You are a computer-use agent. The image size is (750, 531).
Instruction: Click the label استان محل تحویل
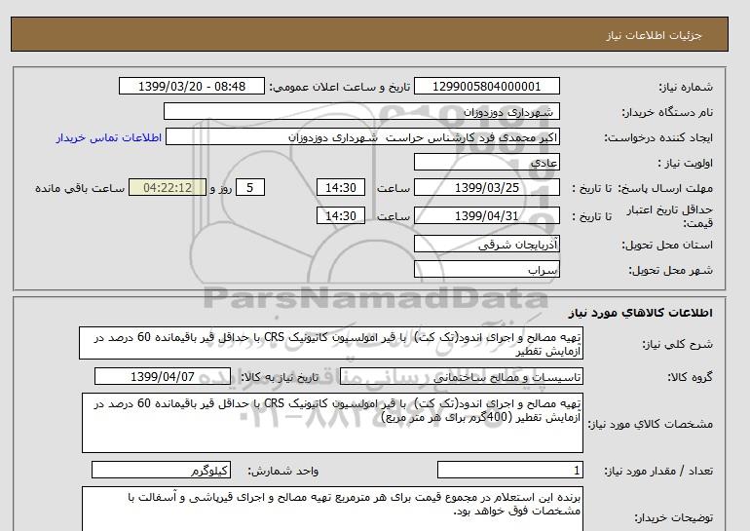(x=667, y=245)
